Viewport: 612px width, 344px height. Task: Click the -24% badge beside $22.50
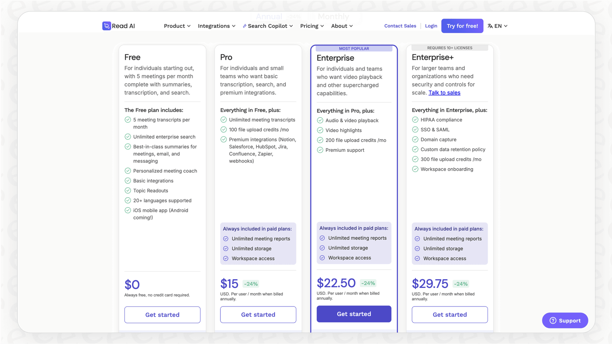point(368,283)
